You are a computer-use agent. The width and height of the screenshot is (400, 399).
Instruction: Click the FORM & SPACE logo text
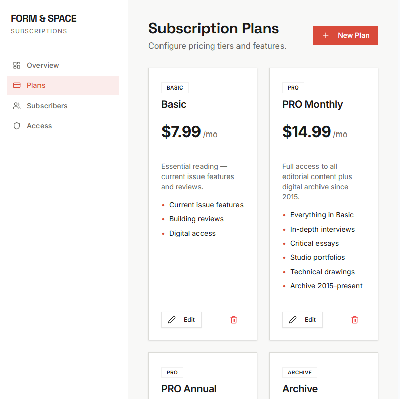coord(44,19)
